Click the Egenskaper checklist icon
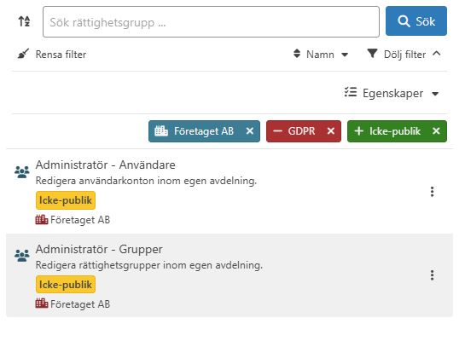Screen dimensions: 465x341 click(350, 92)
